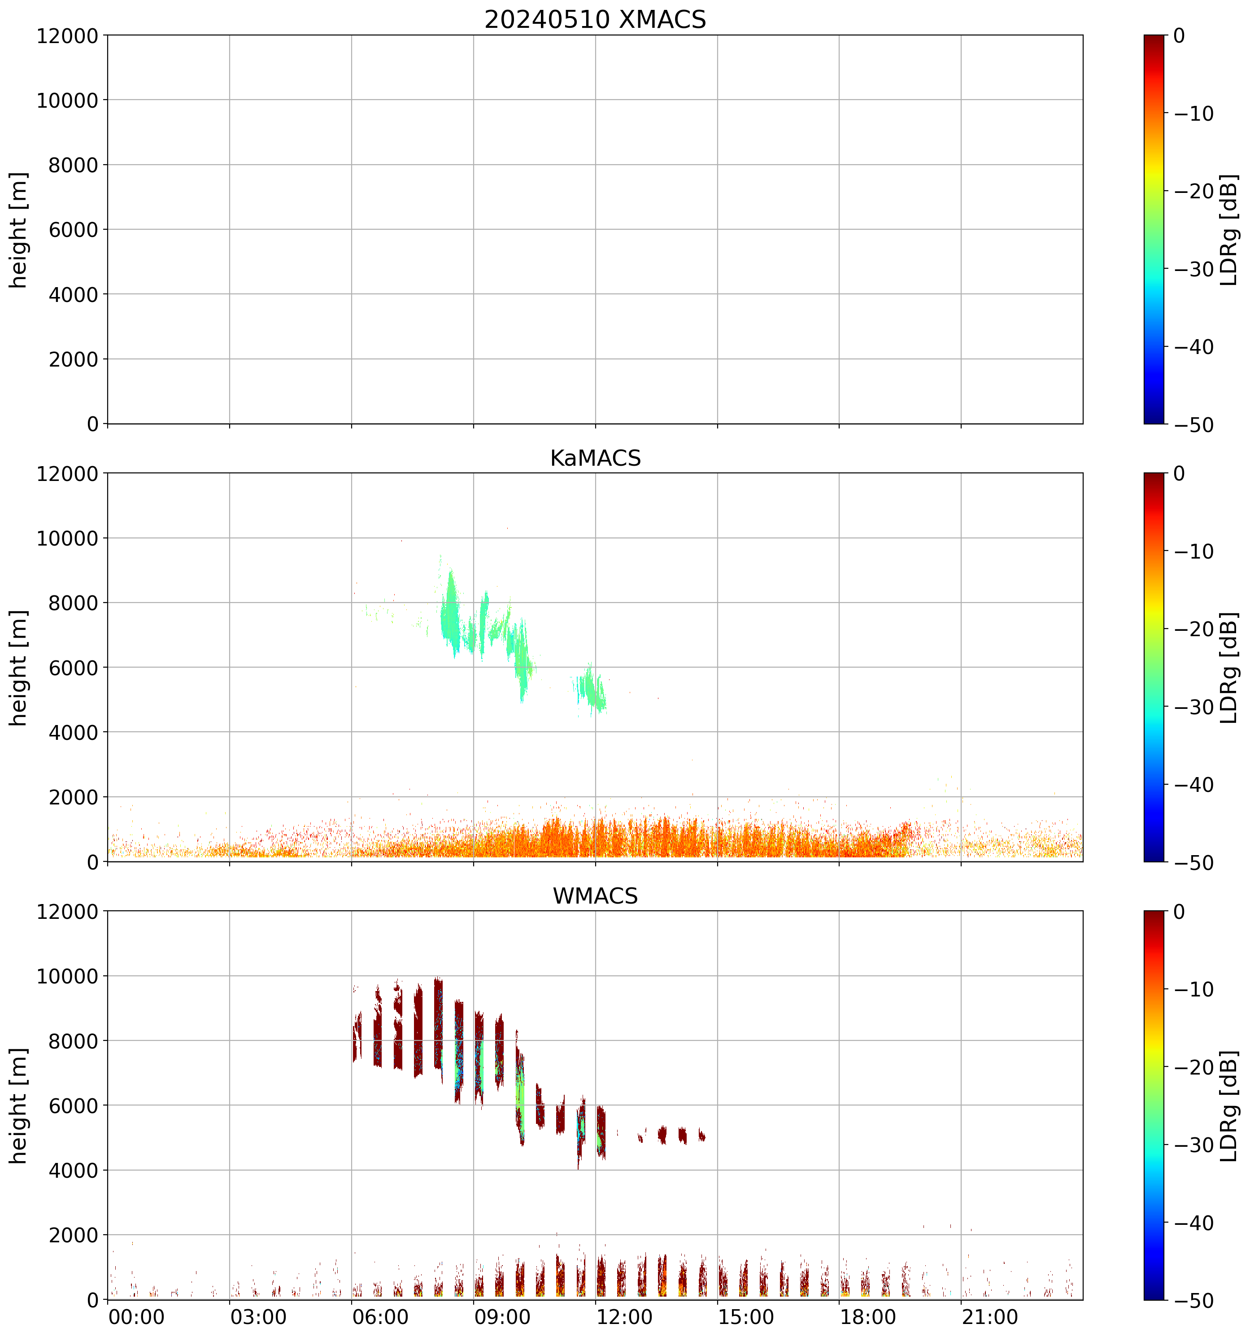Click the 00:00 time axis label
The image size is (1250, 1337).
tap(136, 1317)
